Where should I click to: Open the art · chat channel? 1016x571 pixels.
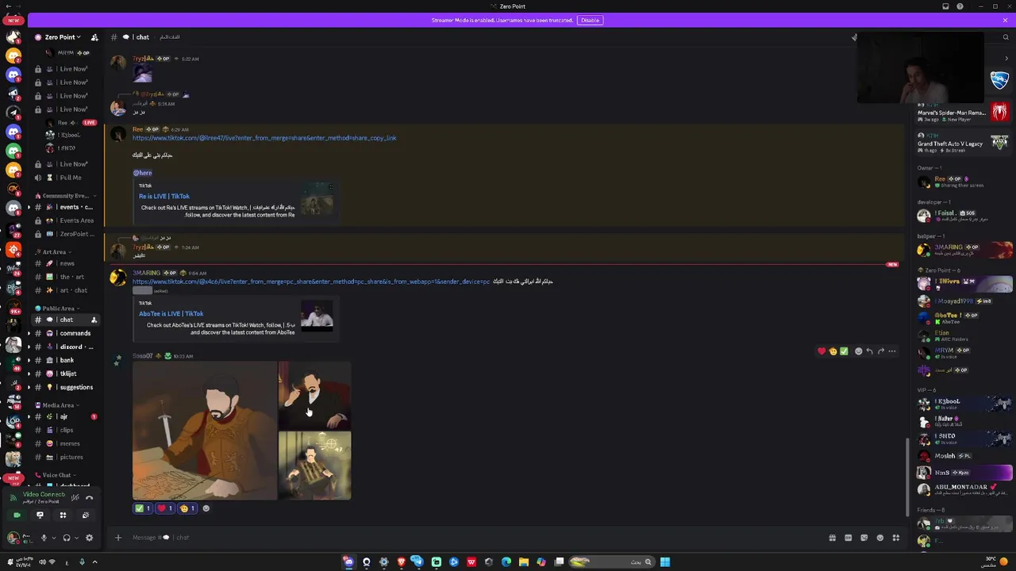pyautogui.click(x=66, y=290)
